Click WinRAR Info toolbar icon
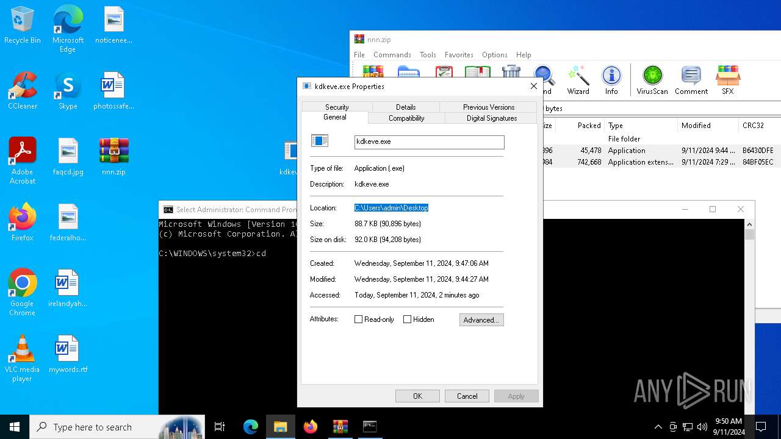This screenshot has width=781, height=439. coord(611,80)
